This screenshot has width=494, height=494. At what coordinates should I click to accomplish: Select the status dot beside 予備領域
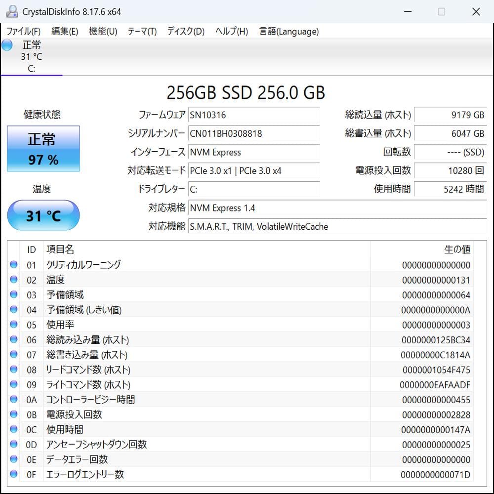[14, 295]
